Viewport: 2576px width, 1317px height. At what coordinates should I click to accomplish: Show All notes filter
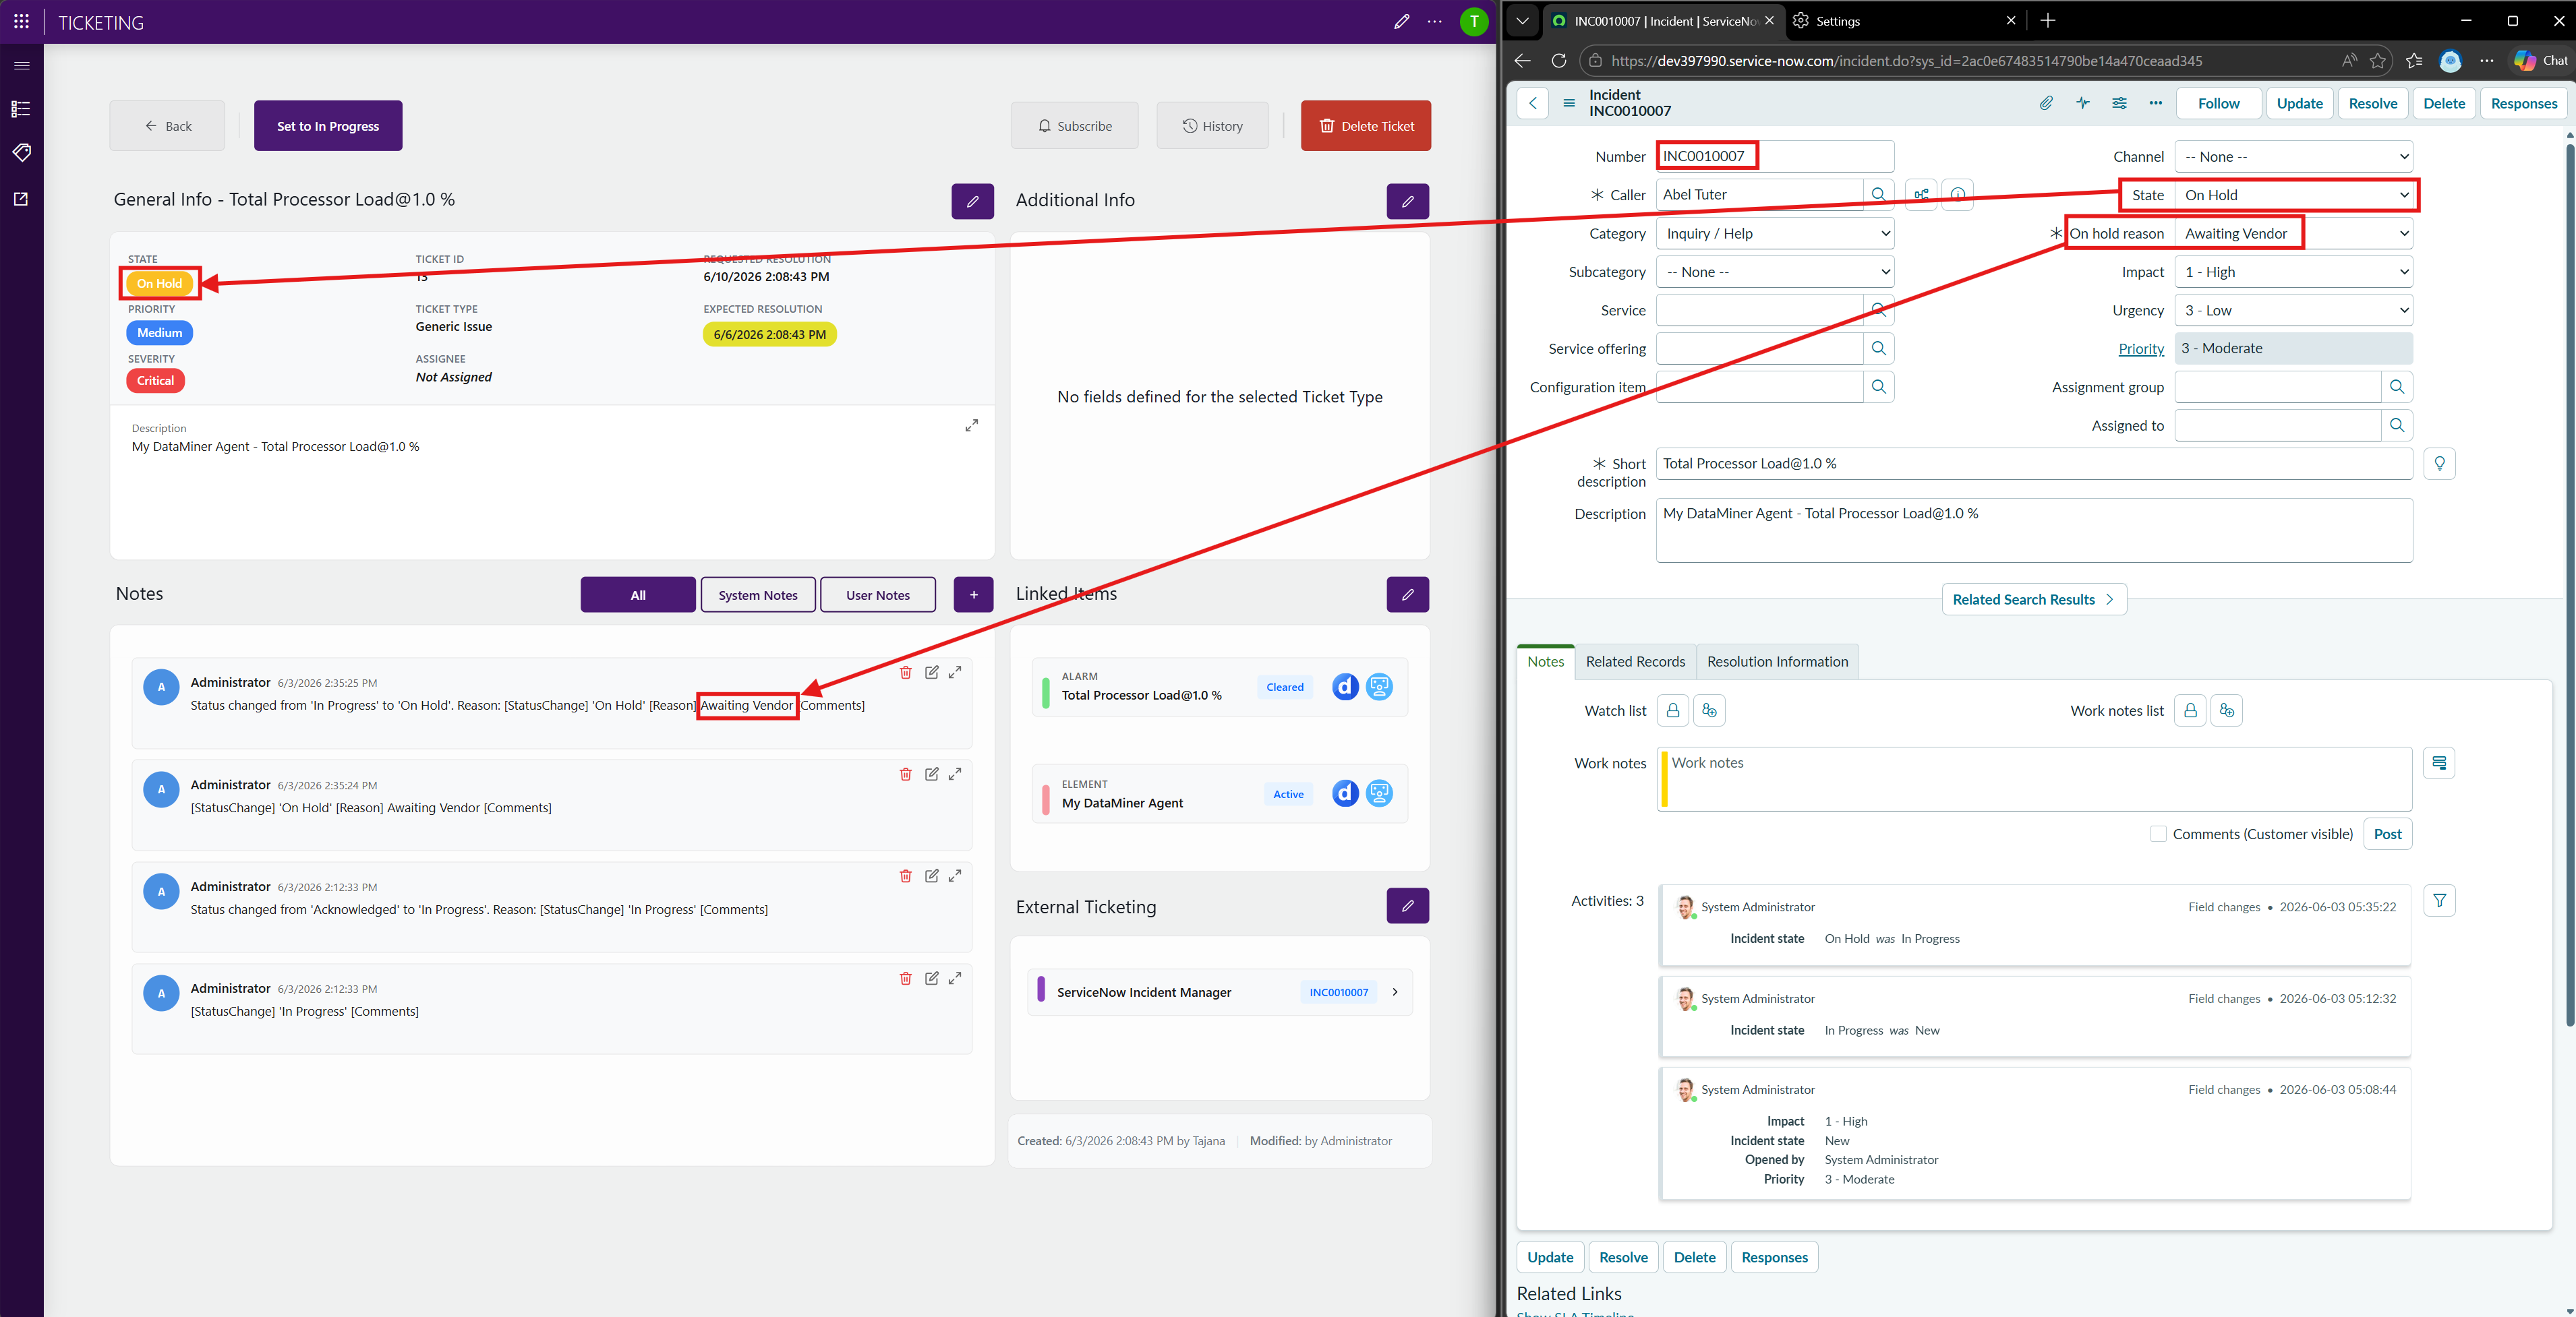coord(638,594)
